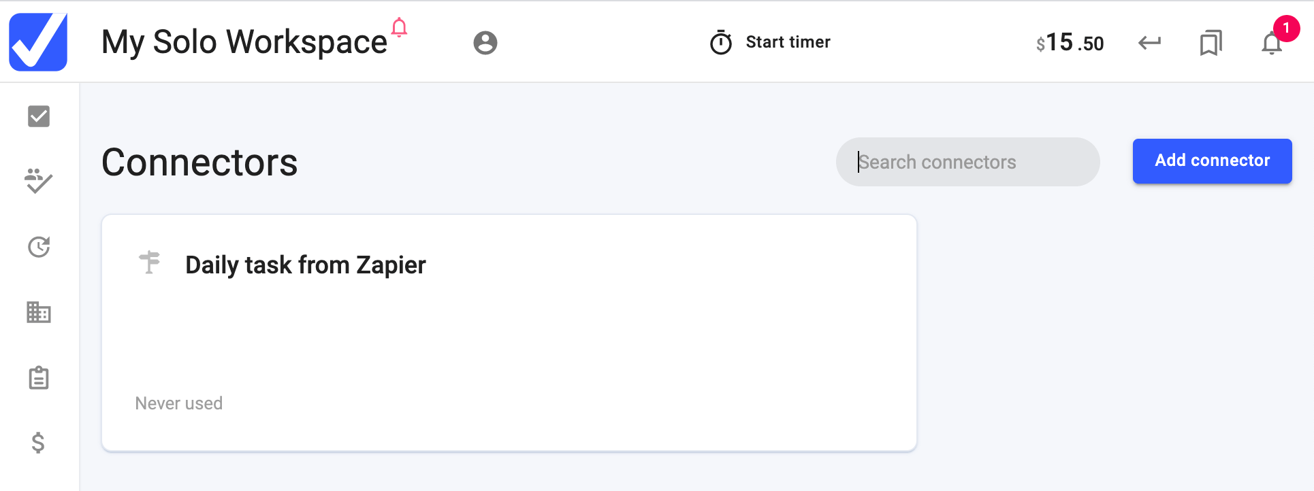Image resolution: width=1314 pixels, height=491 pixels.
Task: Click the My Solo Workspace title
Action: tap(244, 42)
